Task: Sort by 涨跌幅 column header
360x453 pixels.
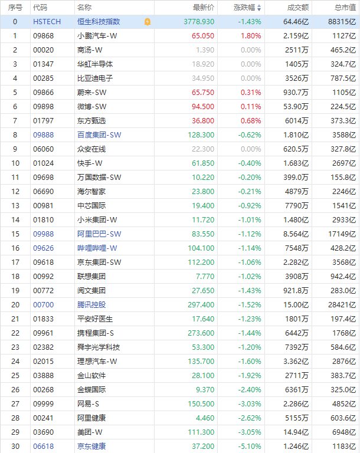Action: tap(244, 8)
